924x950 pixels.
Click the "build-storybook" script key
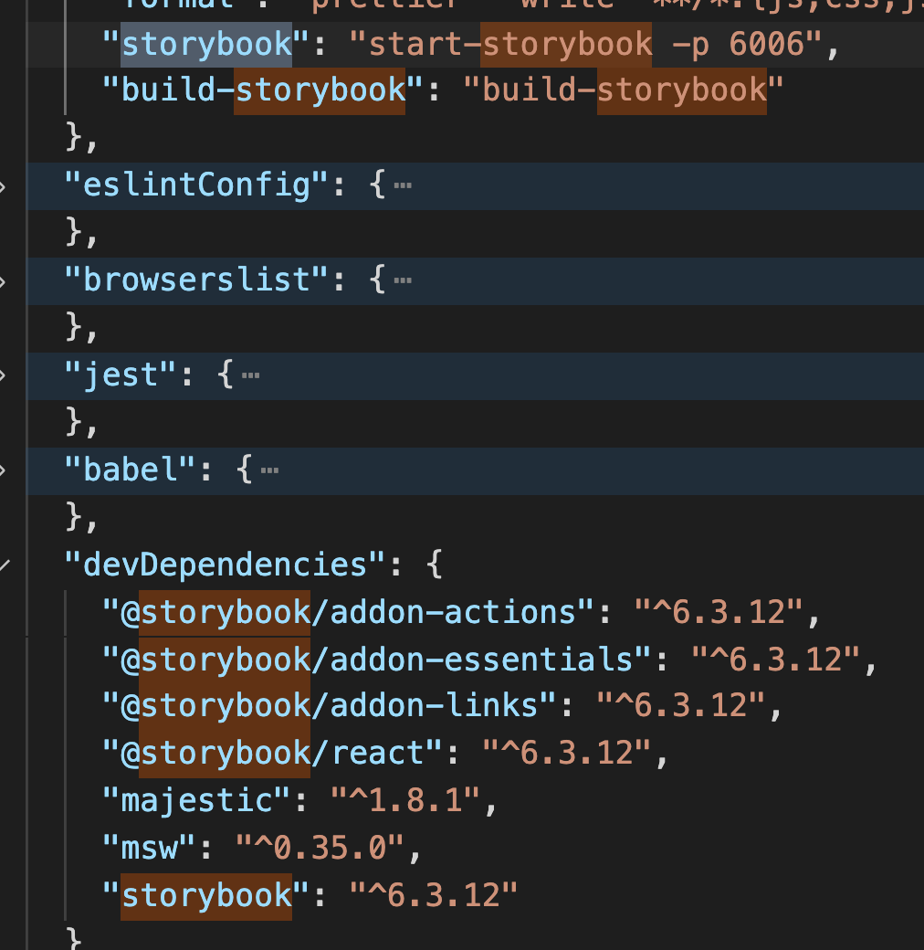click(x=263, y=90)
